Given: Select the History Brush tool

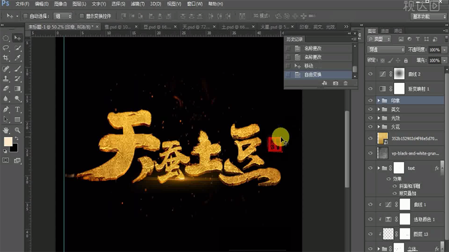Looking at the screenshot, I should tap(17, 79).
